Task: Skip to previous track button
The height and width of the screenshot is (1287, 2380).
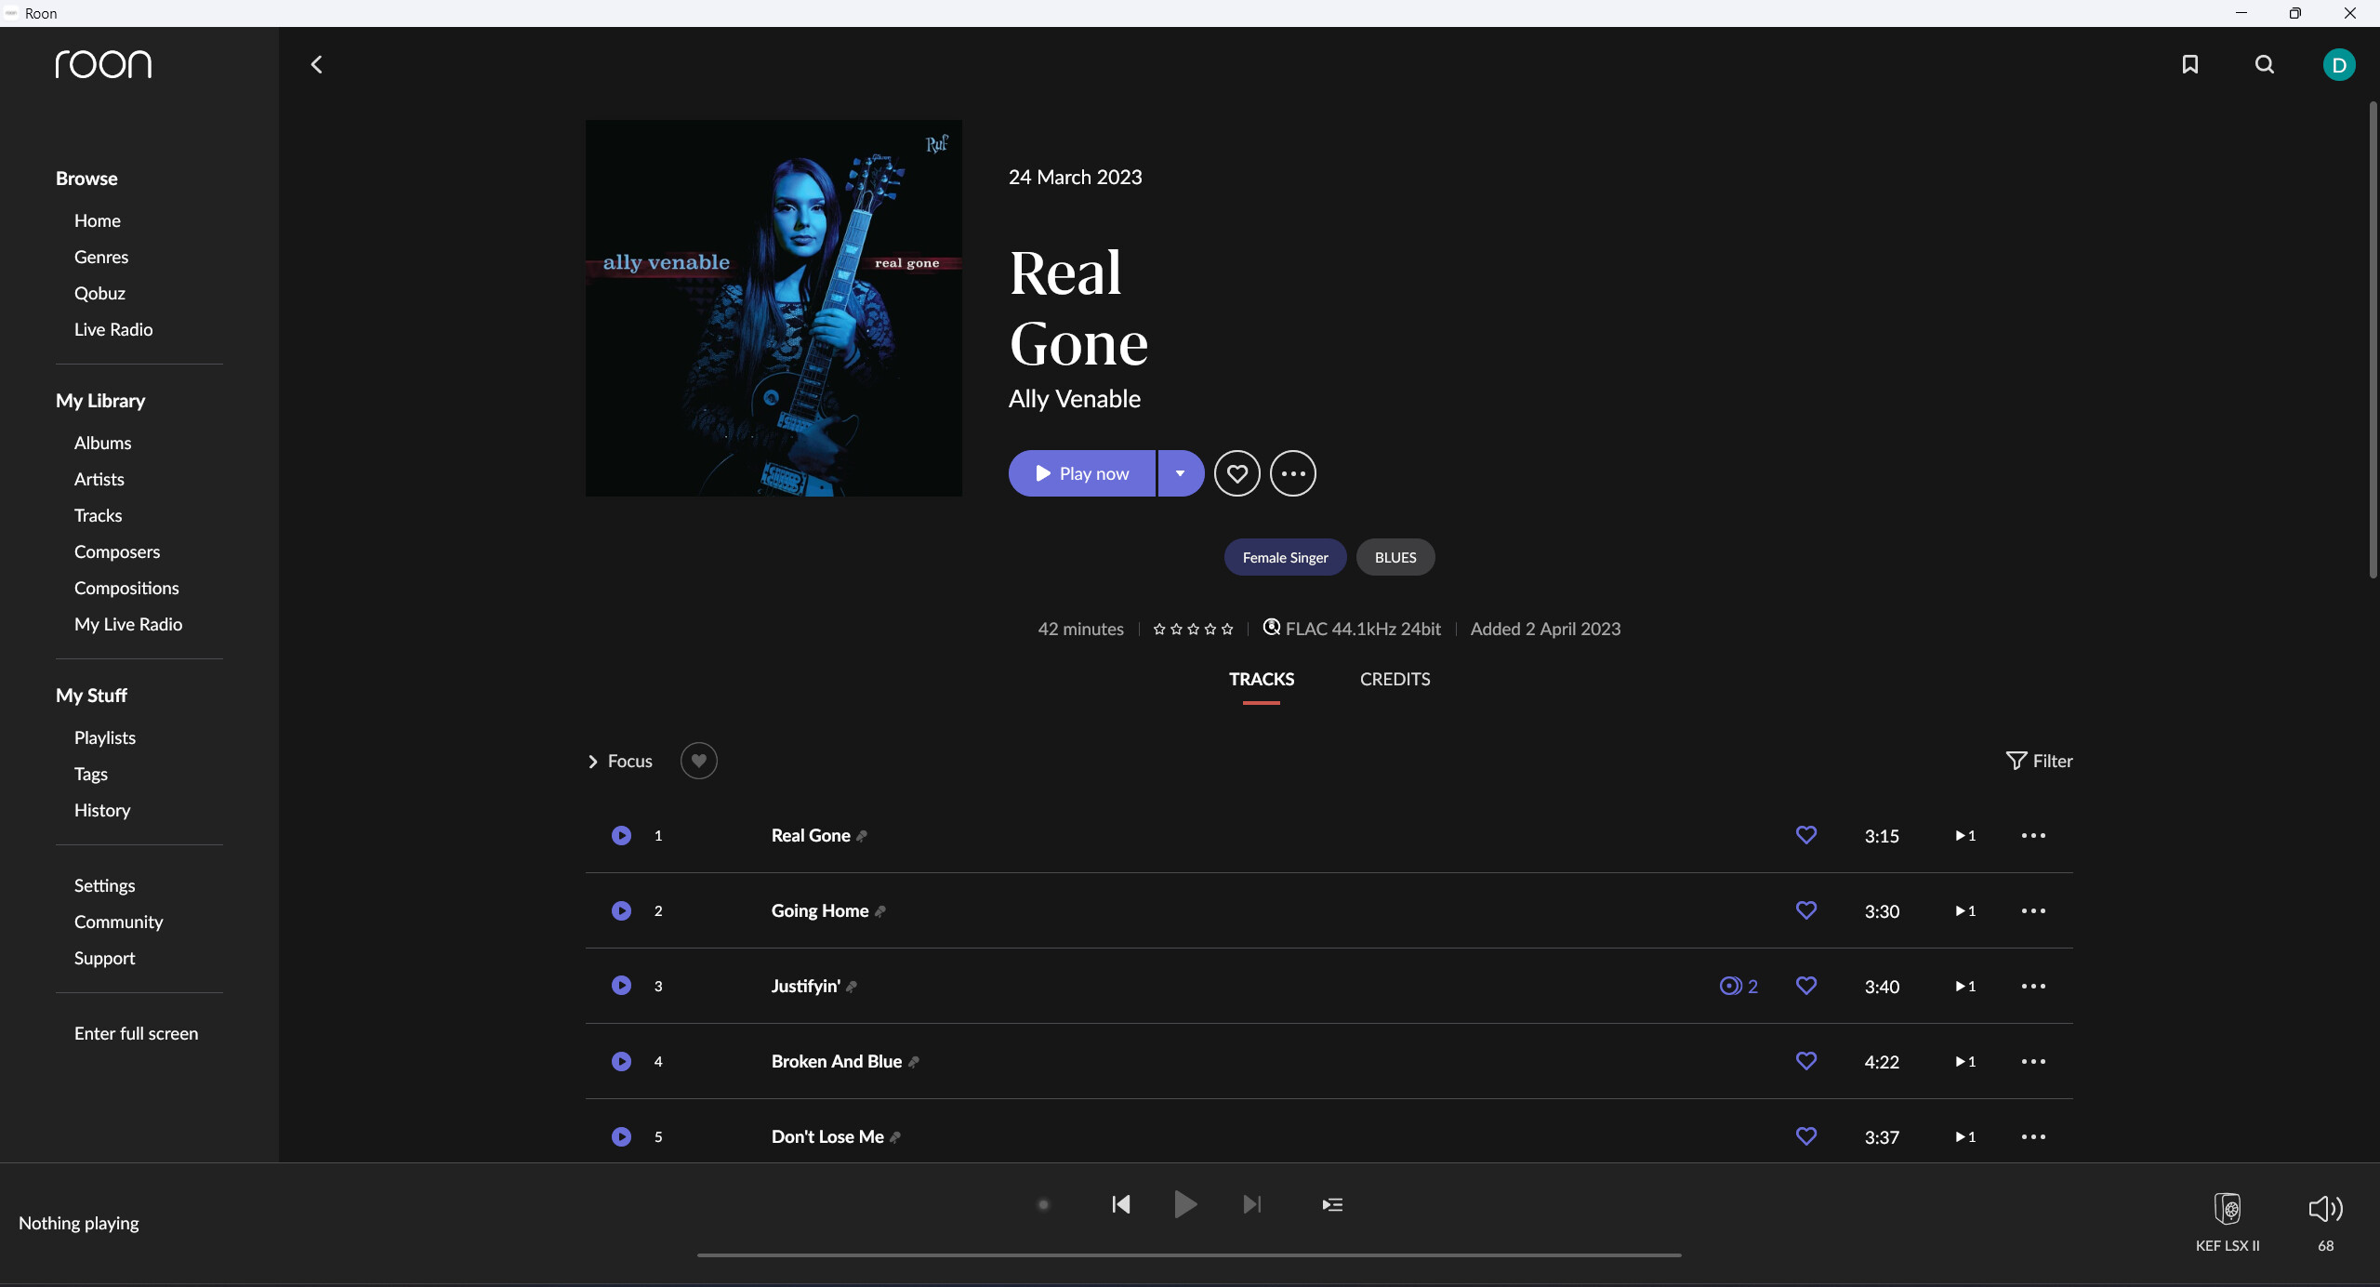Action: (1121, 1204)
